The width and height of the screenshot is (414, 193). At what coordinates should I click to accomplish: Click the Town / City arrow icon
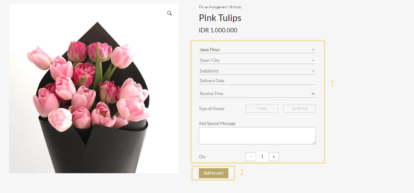coord(313,61)
